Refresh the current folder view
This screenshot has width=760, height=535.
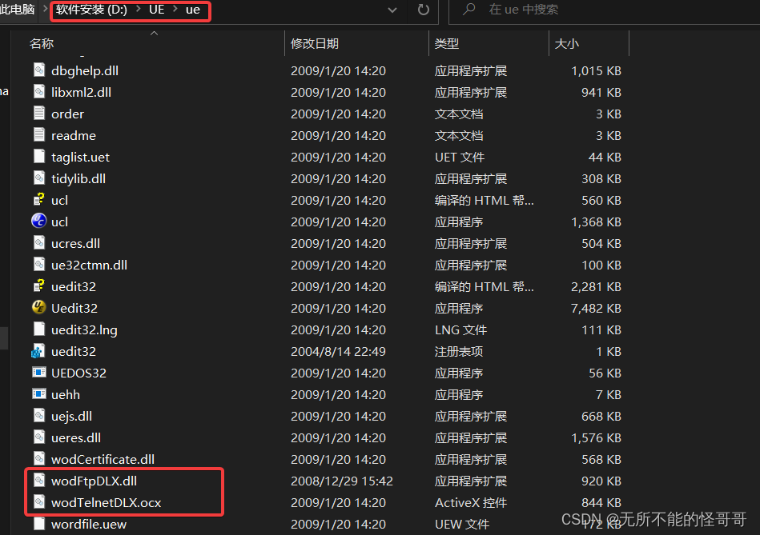[x=423, y=10]
